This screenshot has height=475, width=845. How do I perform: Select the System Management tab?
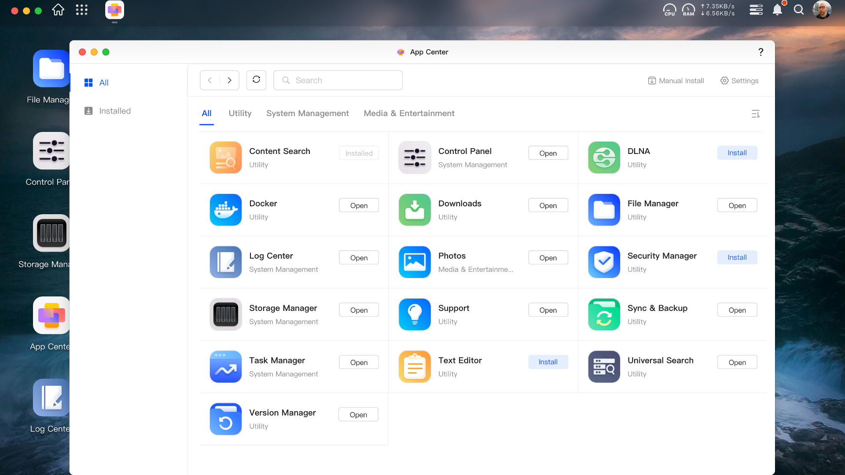point(308,113)
